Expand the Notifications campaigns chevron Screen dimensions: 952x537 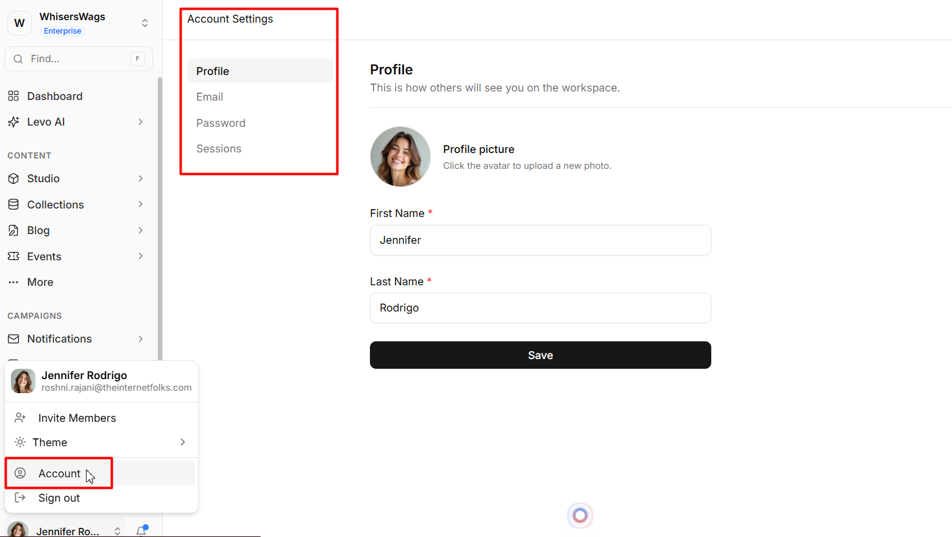pyautogui.click(x=140, y=339)
